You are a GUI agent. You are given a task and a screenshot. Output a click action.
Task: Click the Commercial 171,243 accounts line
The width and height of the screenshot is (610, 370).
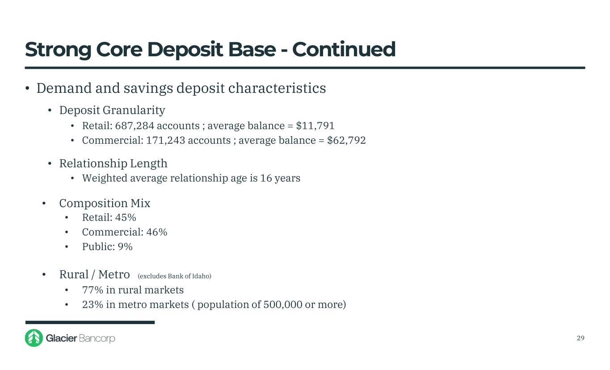point(224,141)
